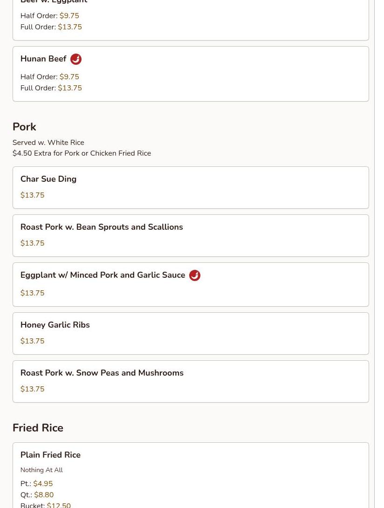Click the spicy icon beside Hunan Beef
Image resolution: width=384 pixels, height=508 pixels.
[x=76, y=59]
